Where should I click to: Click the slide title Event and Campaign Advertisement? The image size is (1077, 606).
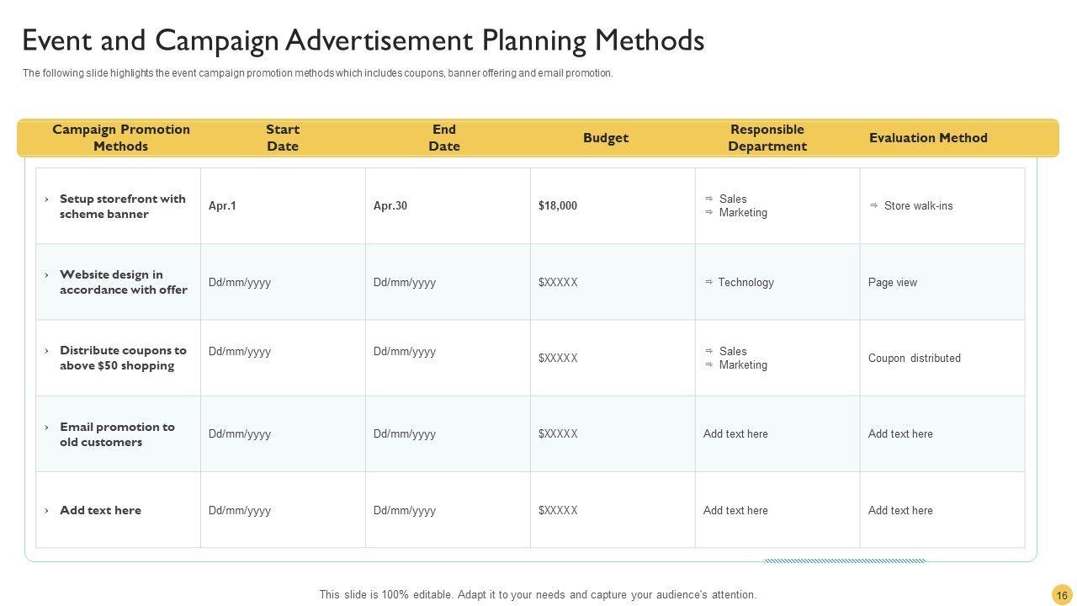(x=363, y=40)
